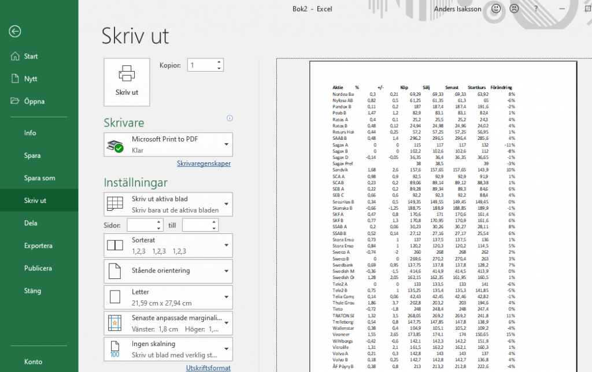The width and height of the screenshot is (592, 372).
Task: Click the sad smiley feedback icon
Action: pos(514,9)
